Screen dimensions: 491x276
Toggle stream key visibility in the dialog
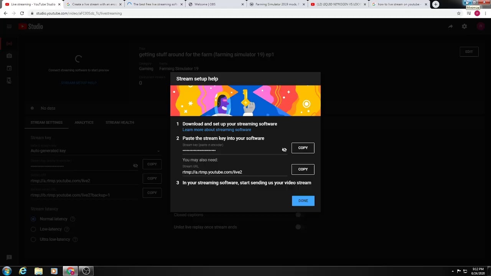tap(284, 150)
